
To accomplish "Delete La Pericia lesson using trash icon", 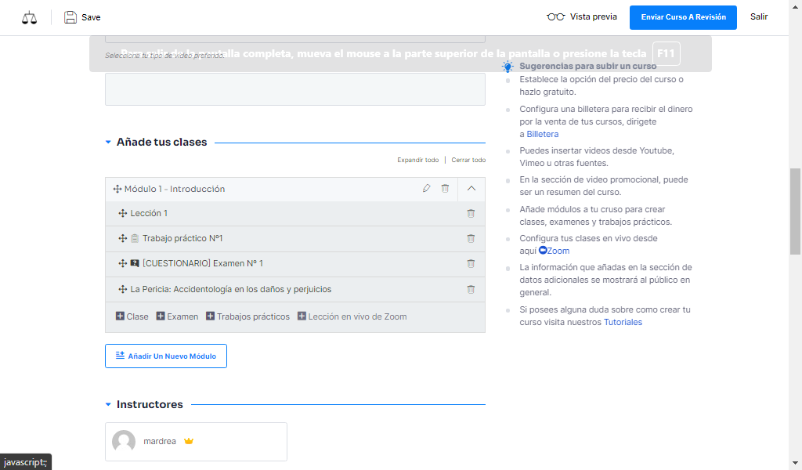I will [471, 290].
